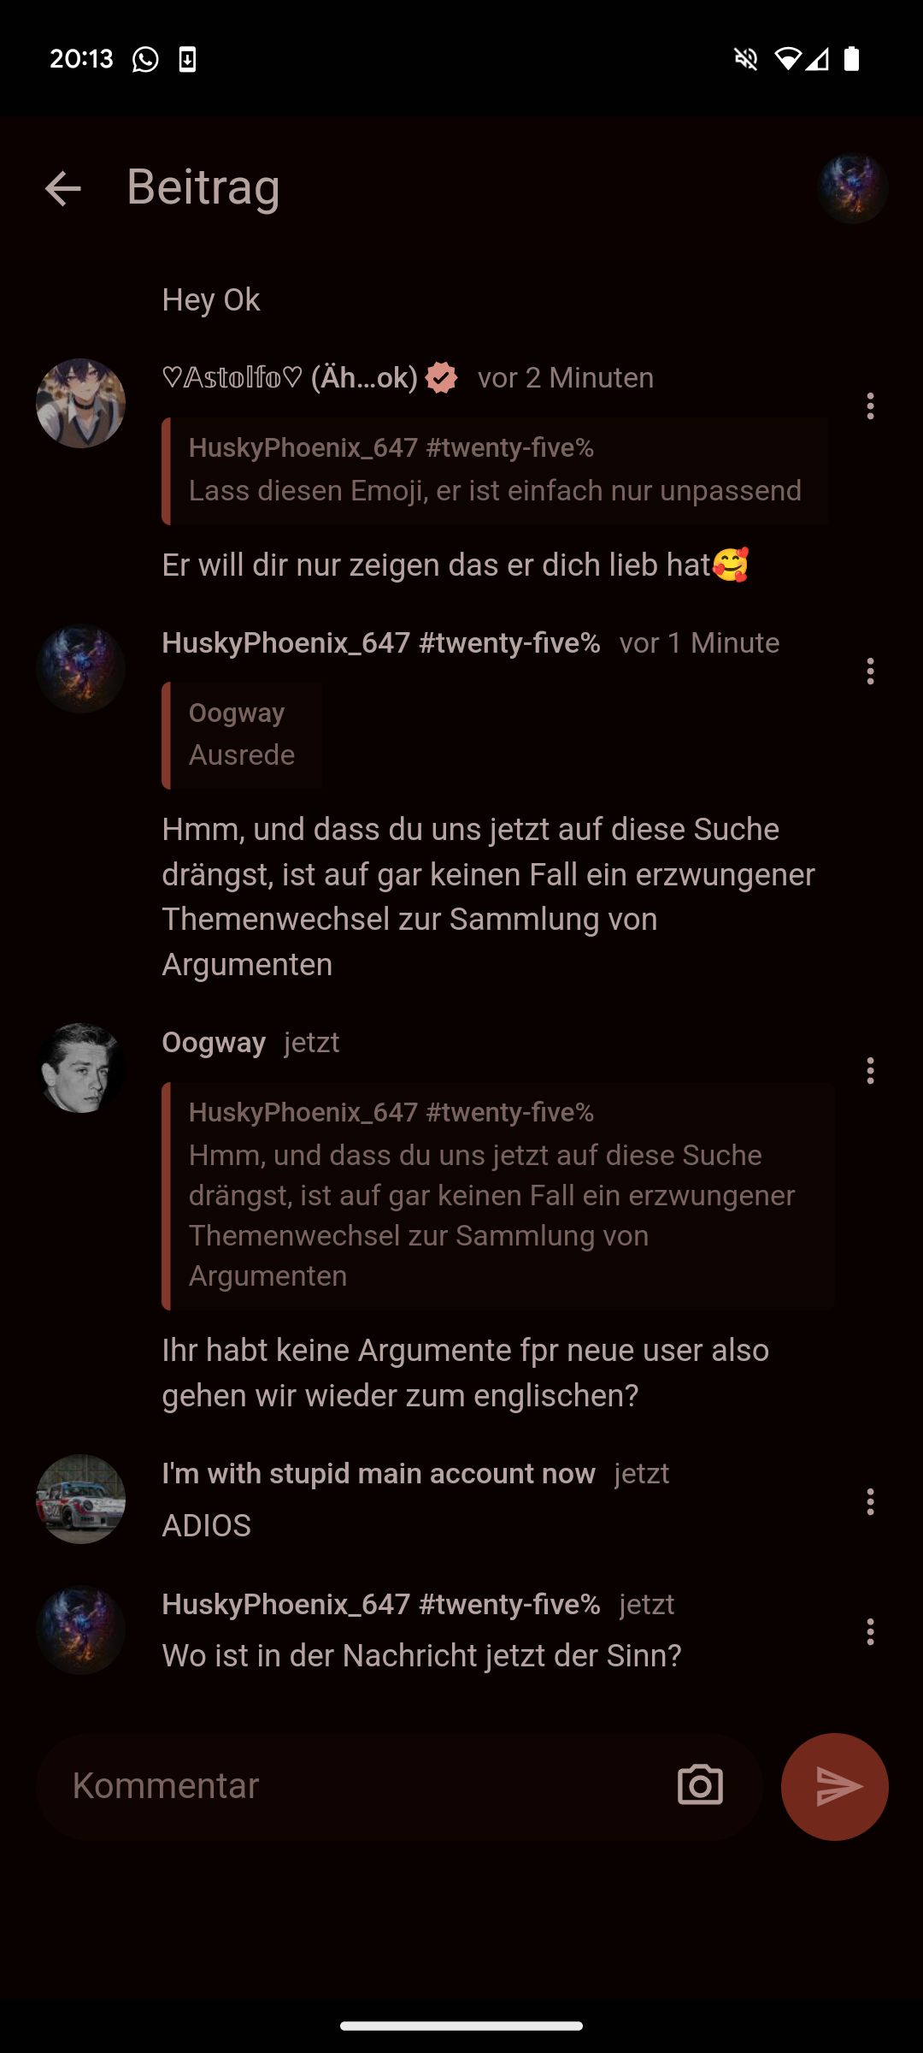Tap the back arrow next to Beitrag
The image size is (923, 2053).
coord(63,188)
